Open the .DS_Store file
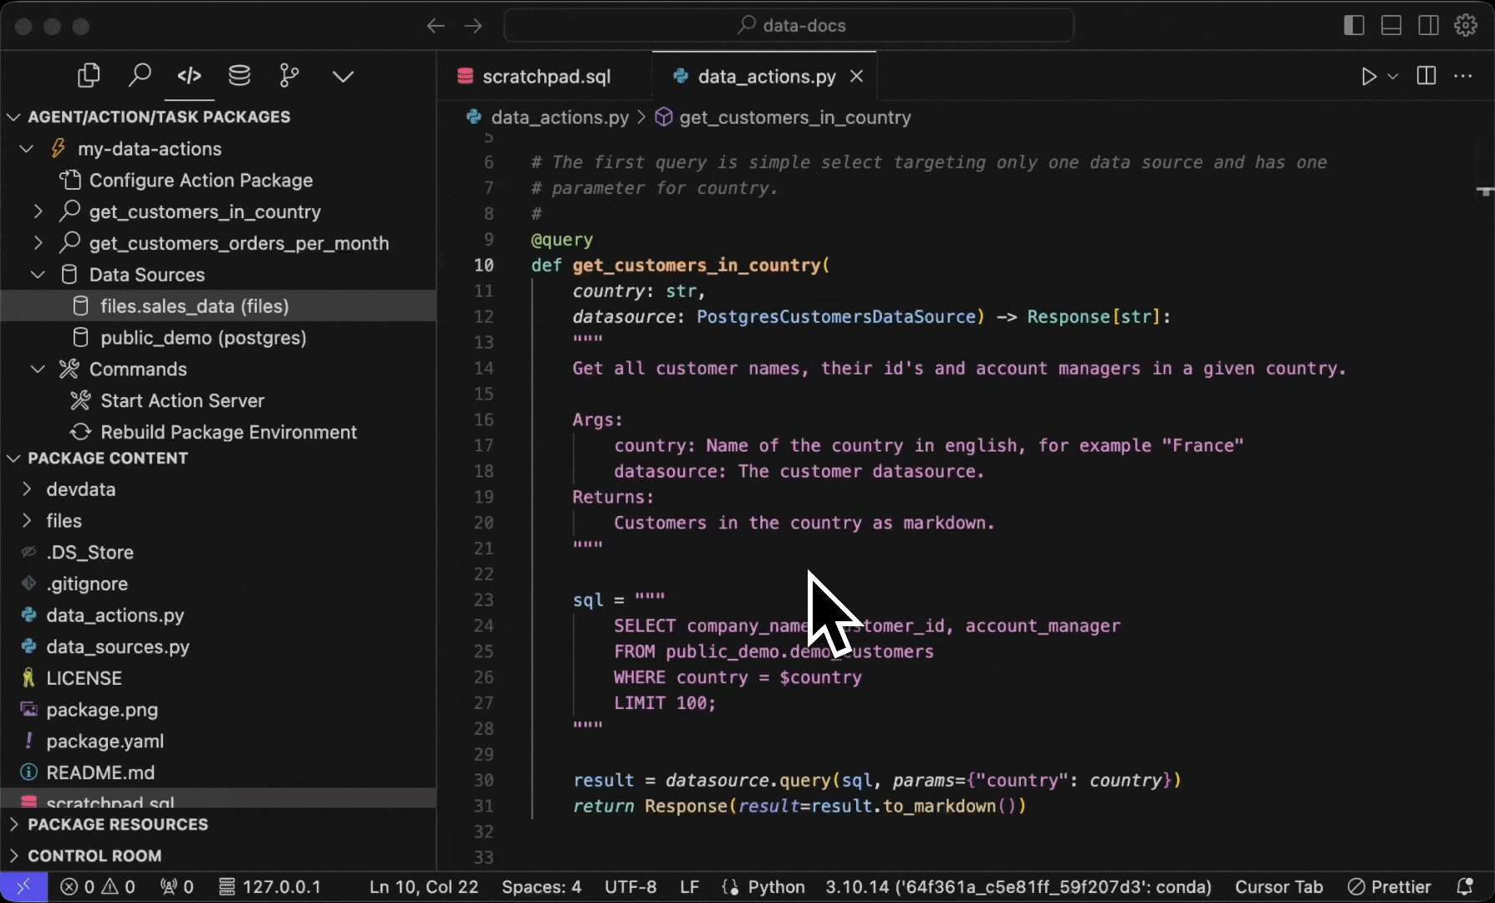This screenshot has width=1495, height=903. click(x=89, y=553)
